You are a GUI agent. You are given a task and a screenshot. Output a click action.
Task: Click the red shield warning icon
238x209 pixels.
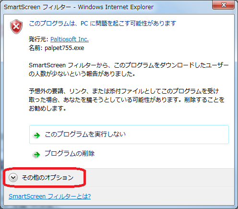[x=16, y=26]
